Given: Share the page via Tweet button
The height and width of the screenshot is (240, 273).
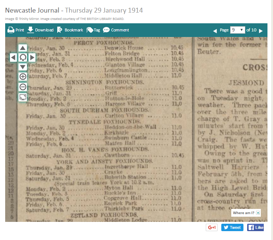Looking at the screenshot, I should coord(232,227).
